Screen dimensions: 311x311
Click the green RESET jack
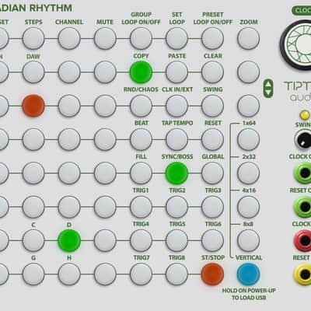[x=302, y=207]
